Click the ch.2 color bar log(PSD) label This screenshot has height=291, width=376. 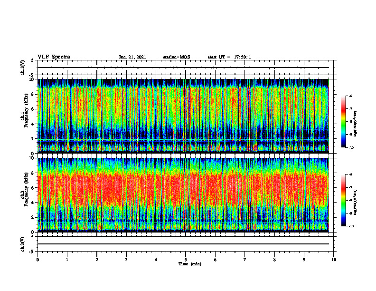point(355,202)
